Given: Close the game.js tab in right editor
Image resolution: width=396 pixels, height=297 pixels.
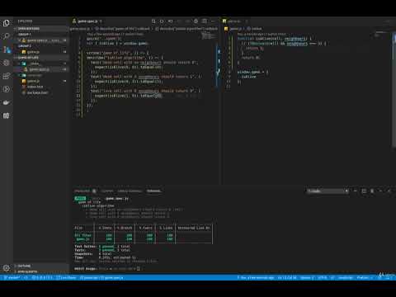Looking at the screenshot, I should coord(246,21).
